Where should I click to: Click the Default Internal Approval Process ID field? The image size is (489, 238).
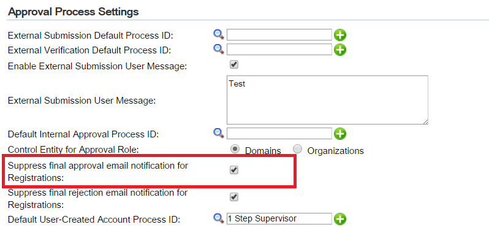pyautogui.click(x=279, y=133)
